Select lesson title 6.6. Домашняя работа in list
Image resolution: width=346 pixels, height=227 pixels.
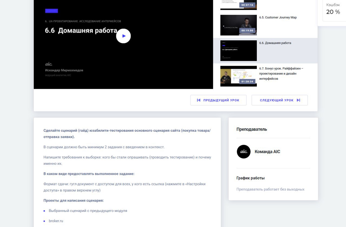[275, 43]
